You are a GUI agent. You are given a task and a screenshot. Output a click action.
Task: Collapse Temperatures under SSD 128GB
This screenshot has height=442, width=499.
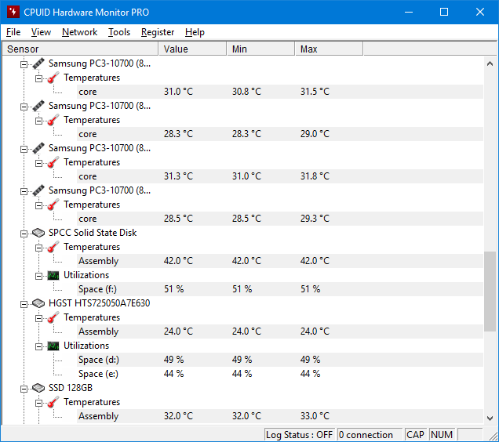click(38, 403)
